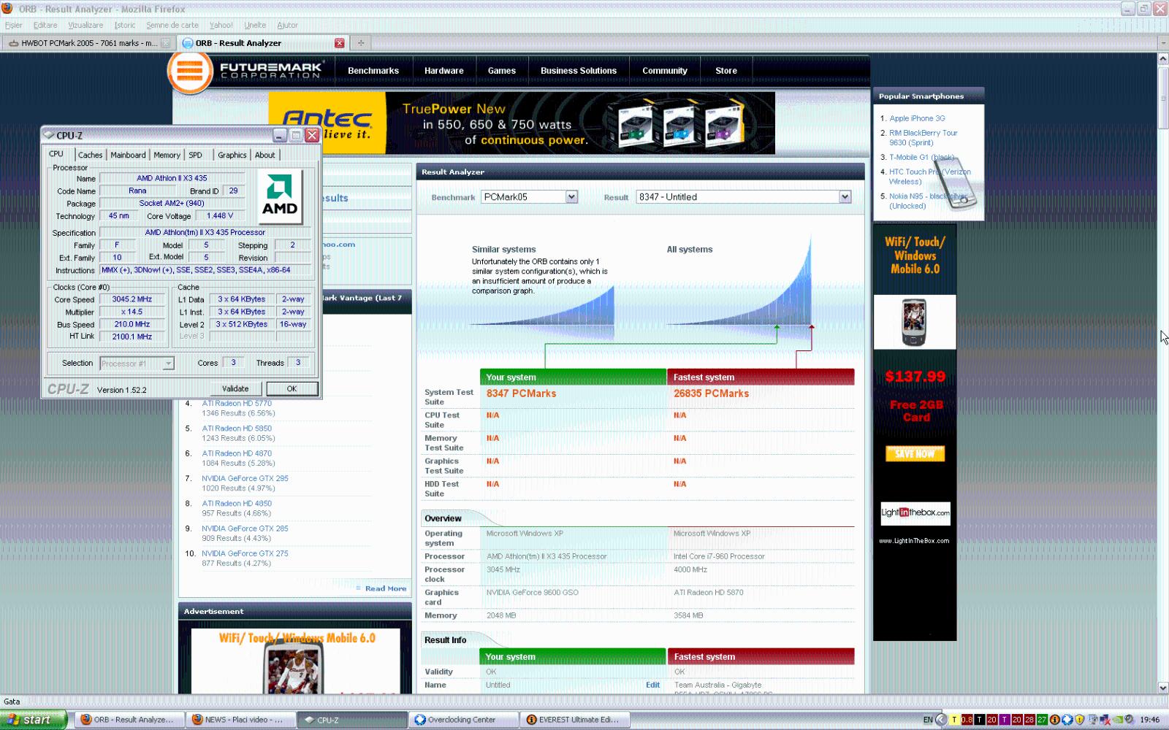Open ATI Radeon HD 4870 link

(x=237, y=453)
